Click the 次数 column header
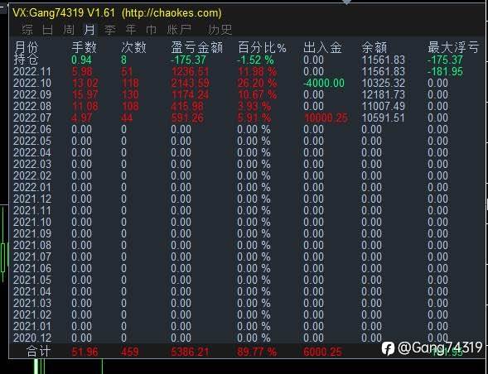Viewport: 488px width, 374px height. 133,47
